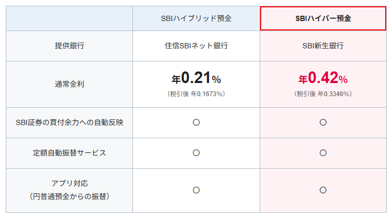Click the 税引後 年0.1673% note

[x=196, y=94]
